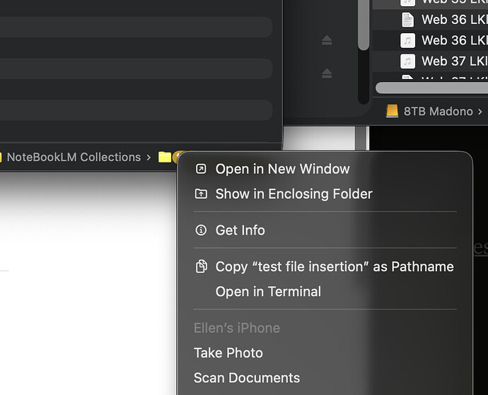Click the vertical scrollbar thumb in sidebar

point(364,25)
